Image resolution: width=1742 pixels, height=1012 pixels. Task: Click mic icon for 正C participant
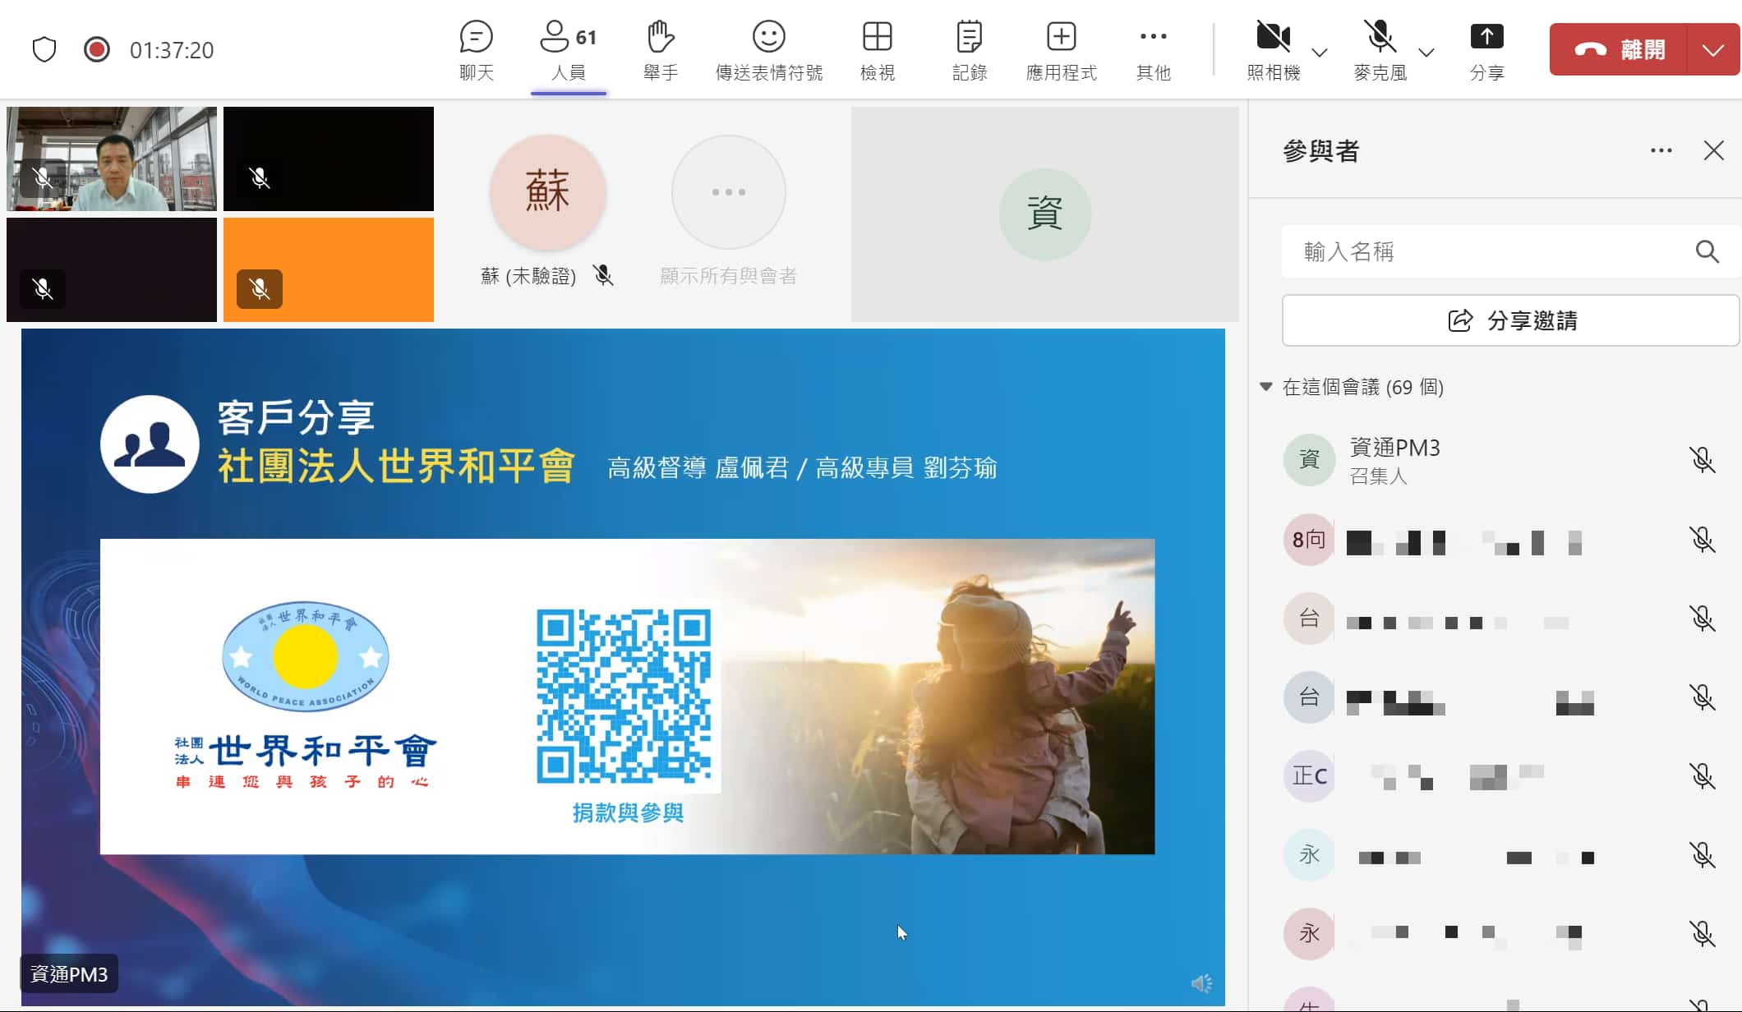point(1703,775)
